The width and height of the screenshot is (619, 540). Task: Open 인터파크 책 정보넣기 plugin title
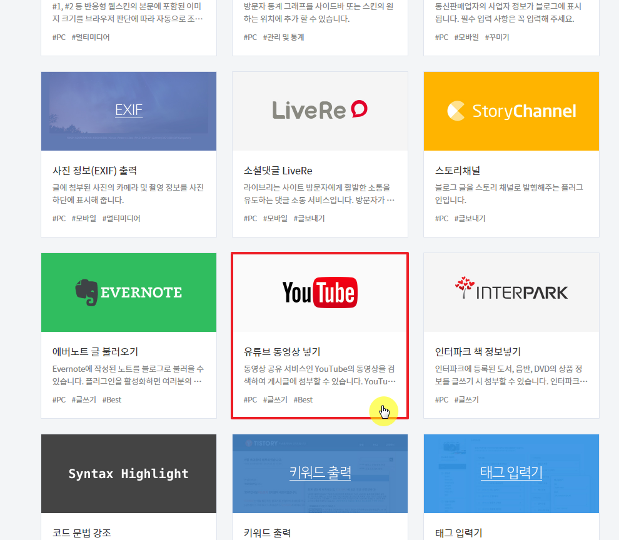(x=478, y=352)
